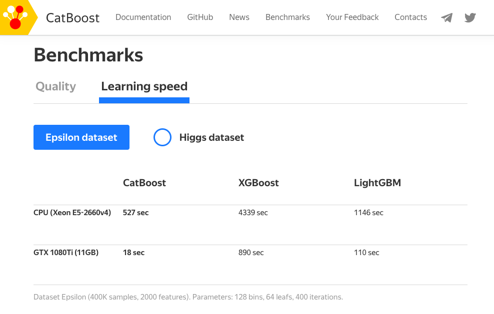Select the Epsilon dataset button
This screenshot has height=314, width=494.
coord(81,137)
